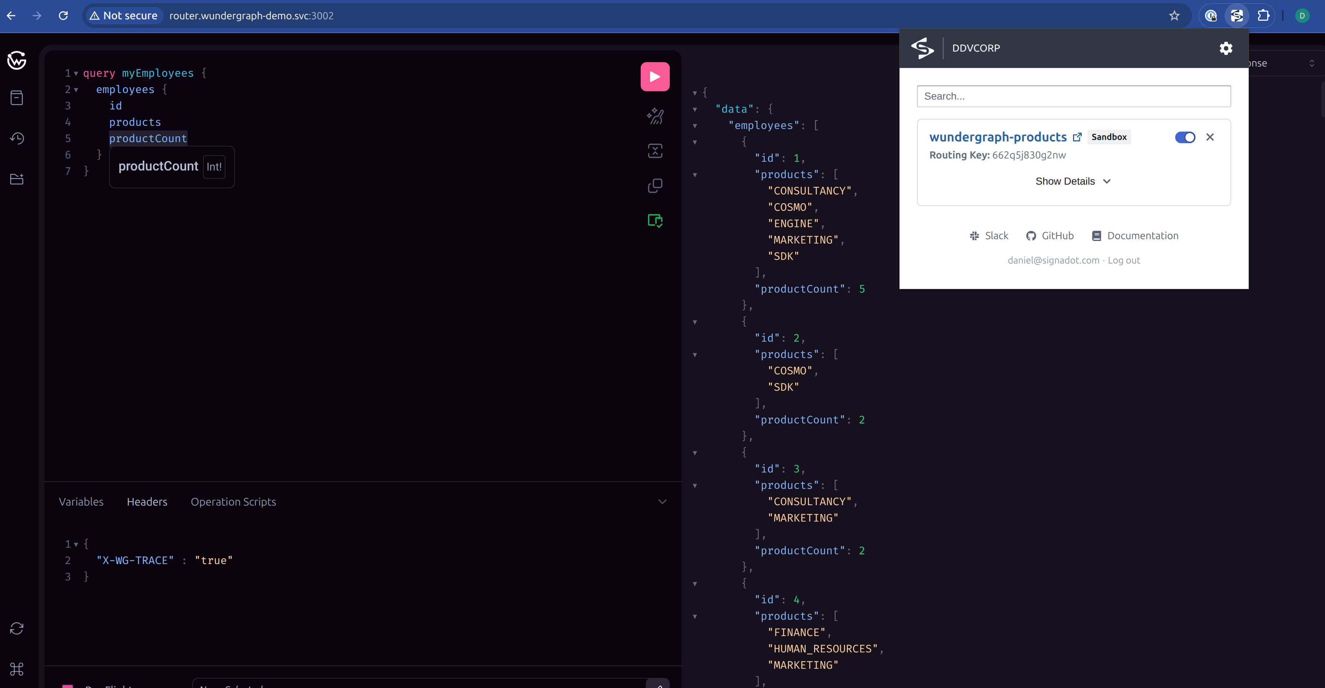Screen dimensions: 1325x688
Task: Open the documentation explorer sidebar icon
Action: click(x=16, y=98)
